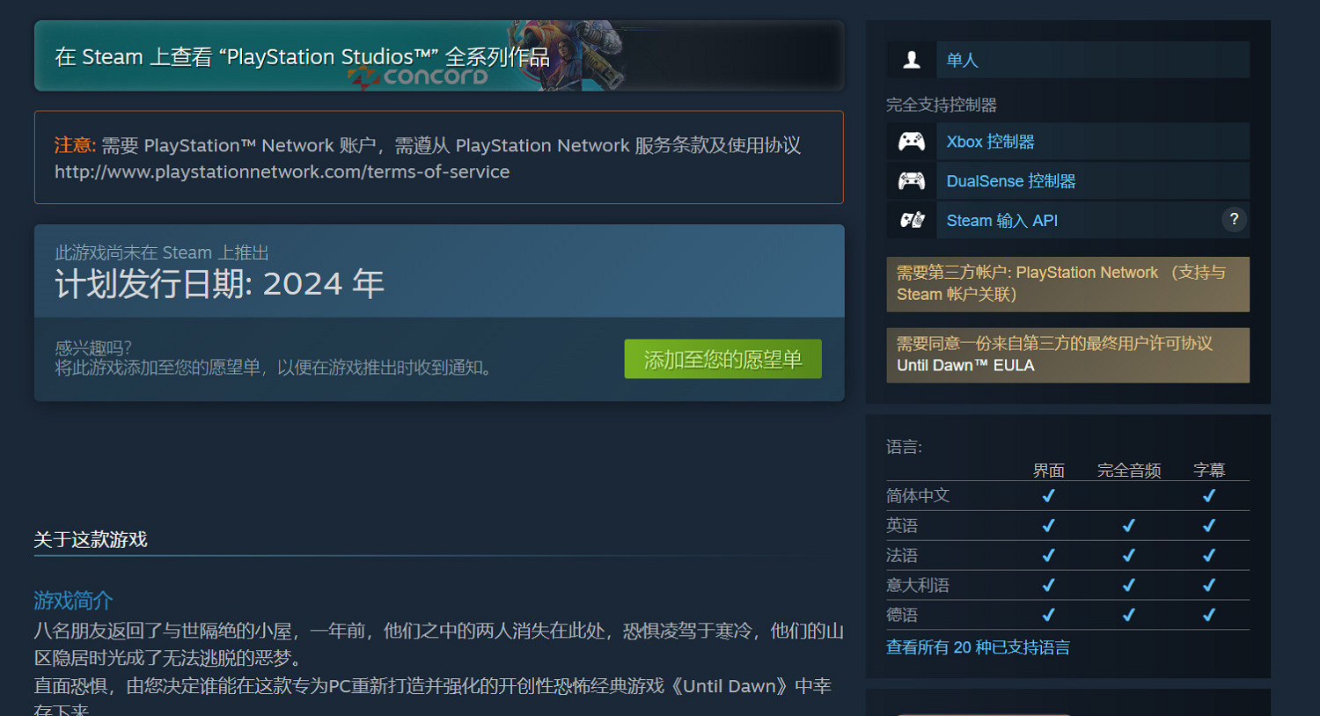Click the 简体中文 字幕 checkmark
Image resolution: width=1320 pixels, height=716 pixels.
[x=1207, y=495]
